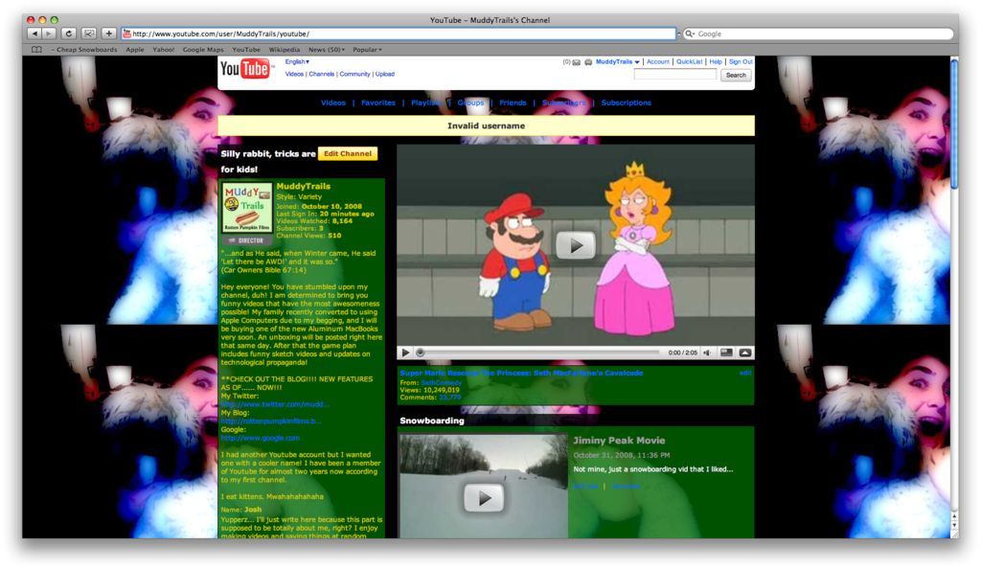Go to the channel's Subscriptions tab
Screen dimensions: 981x569
click(x=626, y=102)
